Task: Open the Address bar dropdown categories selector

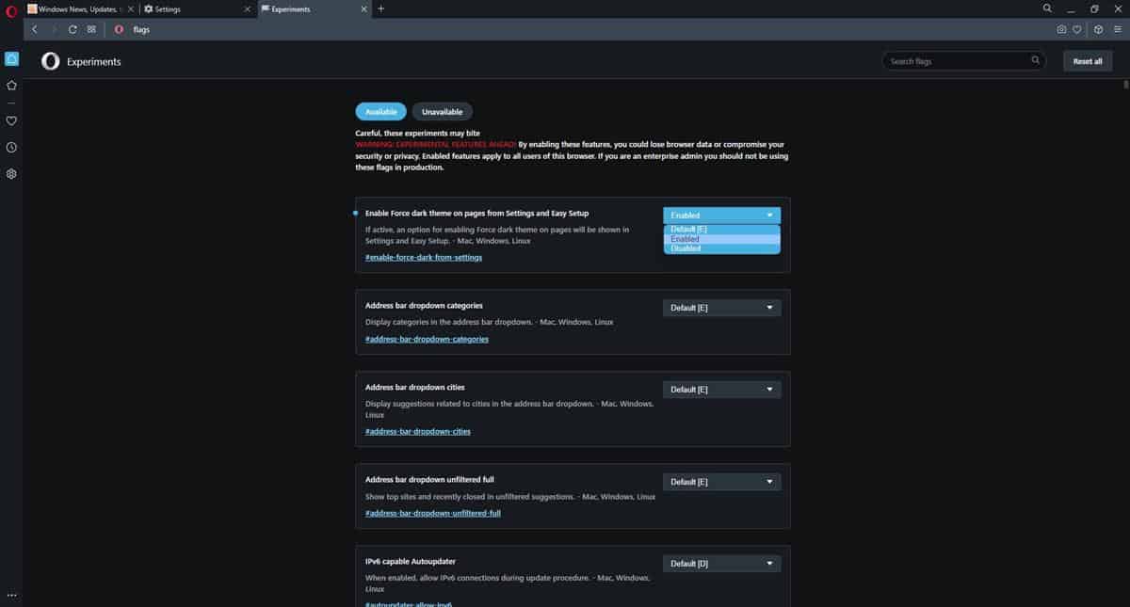Action: (721, 308)
